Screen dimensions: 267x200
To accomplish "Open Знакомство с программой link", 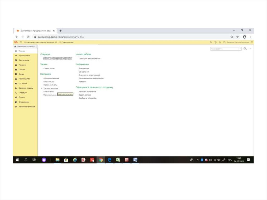I will [89, 75].
